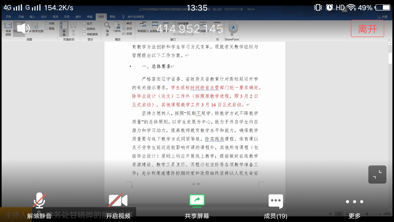Click the zoom in plus button

point(380,214)
